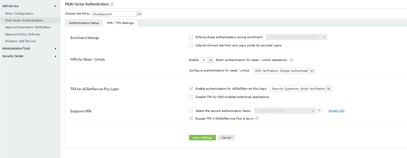Image resolution: width=407 pixels, height=158 pixels.
Task: Open the Choose the Policy dropdown
Action: pos(139,14)
